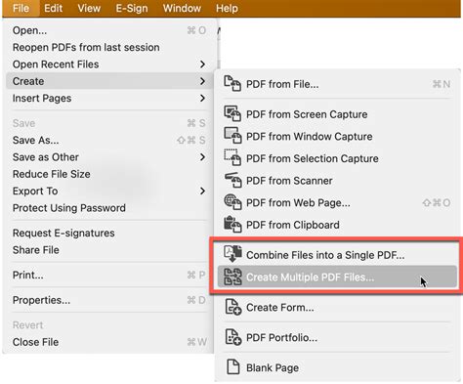Select PDF from Screen Capture entry

(337, 114)
